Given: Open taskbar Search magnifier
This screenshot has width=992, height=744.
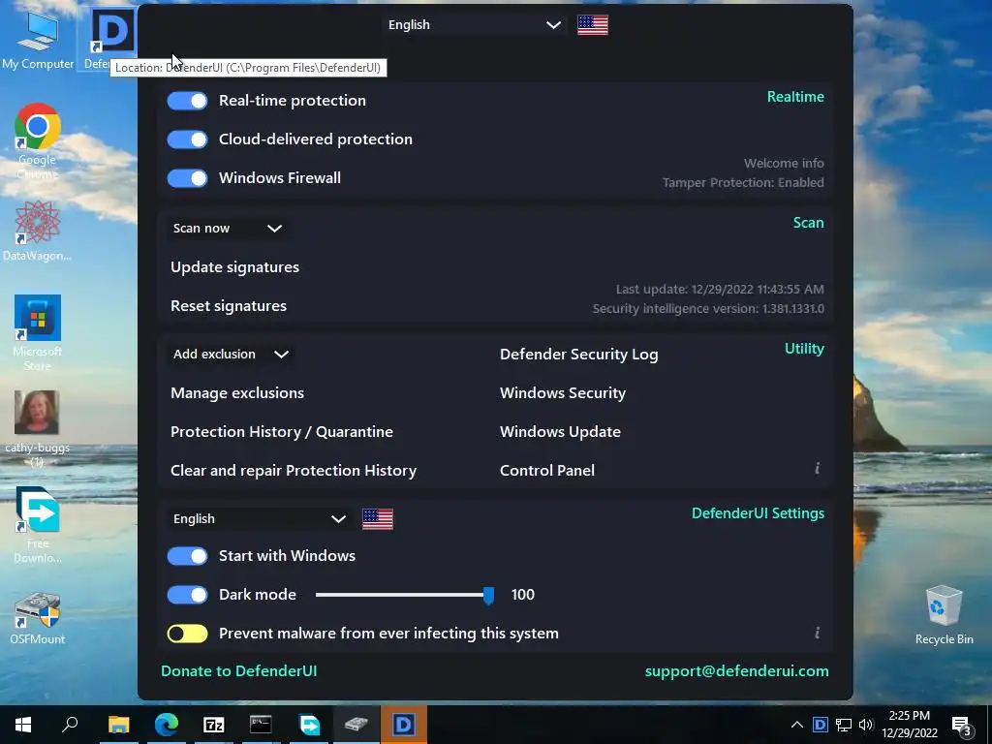Looking at the screenshot, I should click(x=70, y=725).
